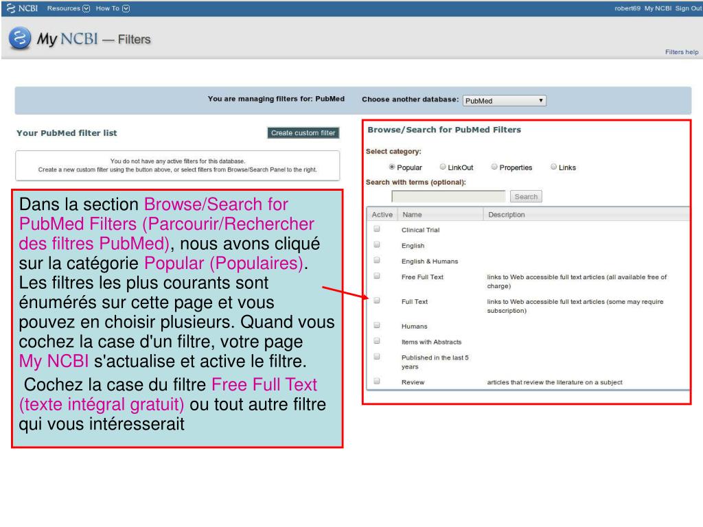Click the My NCBI — Filters page title

[93, 39]
